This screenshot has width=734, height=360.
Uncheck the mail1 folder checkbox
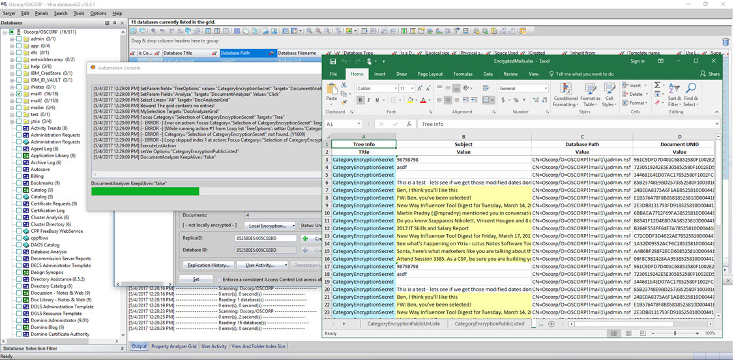[19, 94]
